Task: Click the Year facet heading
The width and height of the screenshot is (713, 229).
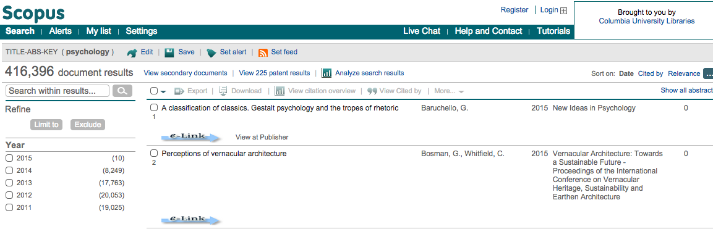Action: [x=15, y=145]
